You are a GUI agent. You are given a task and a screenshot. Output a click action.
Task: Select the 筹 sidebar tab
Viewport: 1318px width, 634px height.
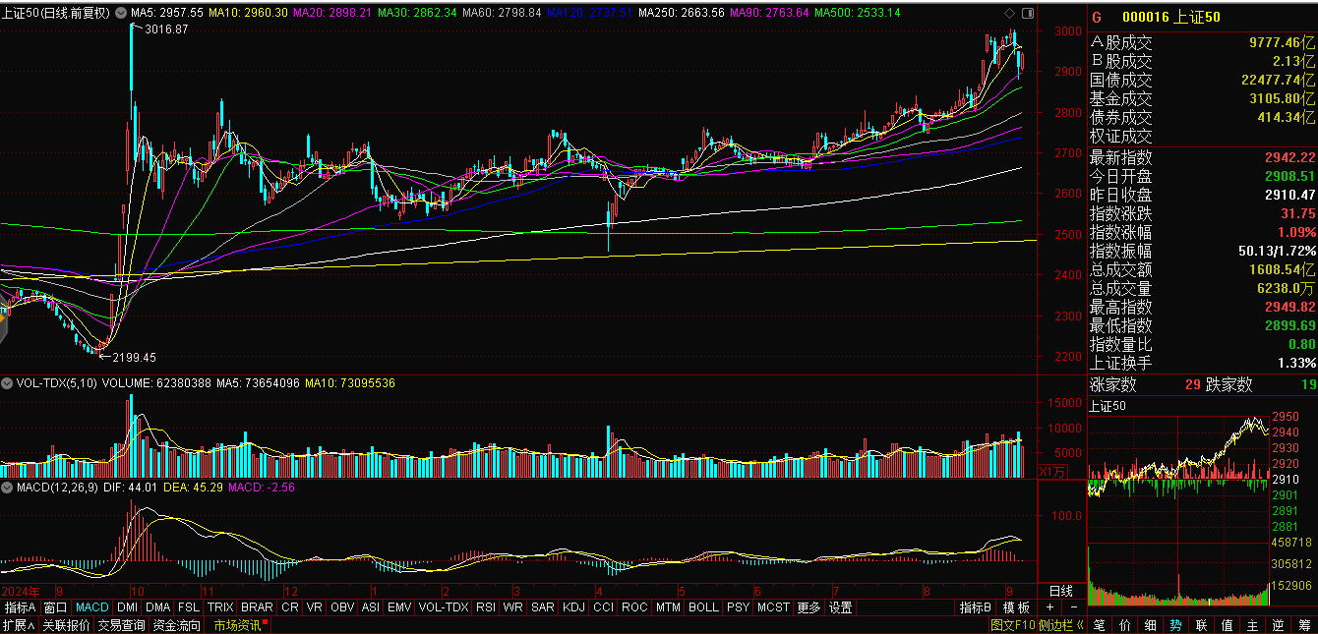1303,625
